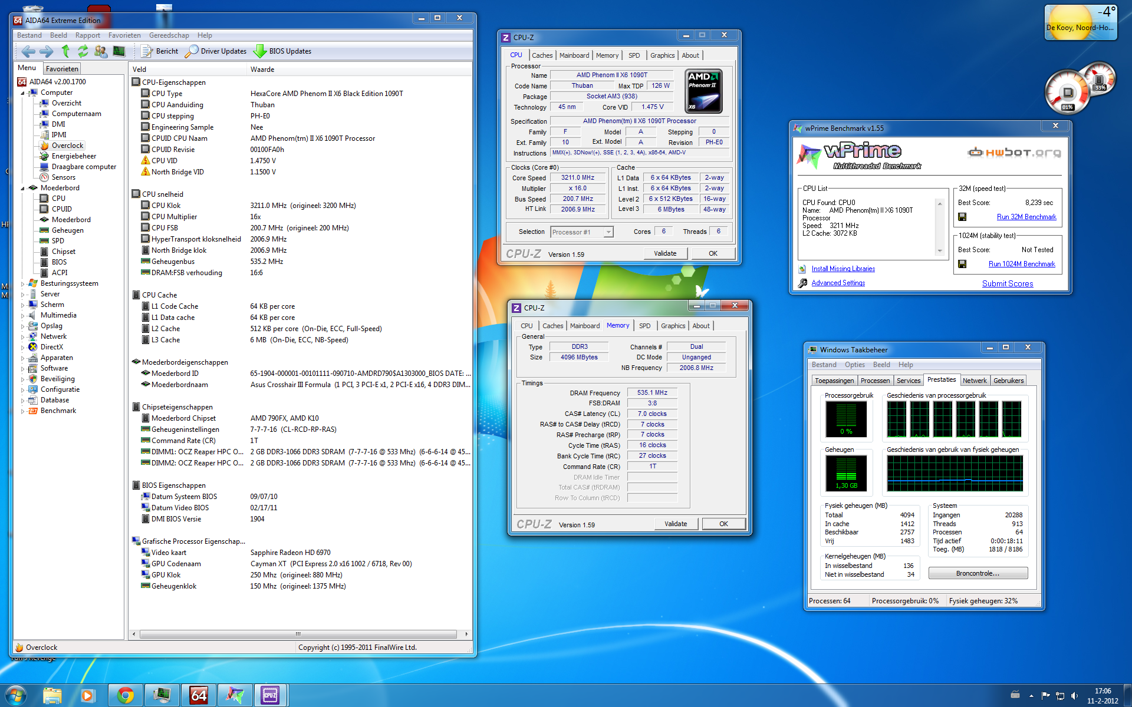Open Google Chrome from the taskbar
1132x707 pixels.
[x=125, y=696]
